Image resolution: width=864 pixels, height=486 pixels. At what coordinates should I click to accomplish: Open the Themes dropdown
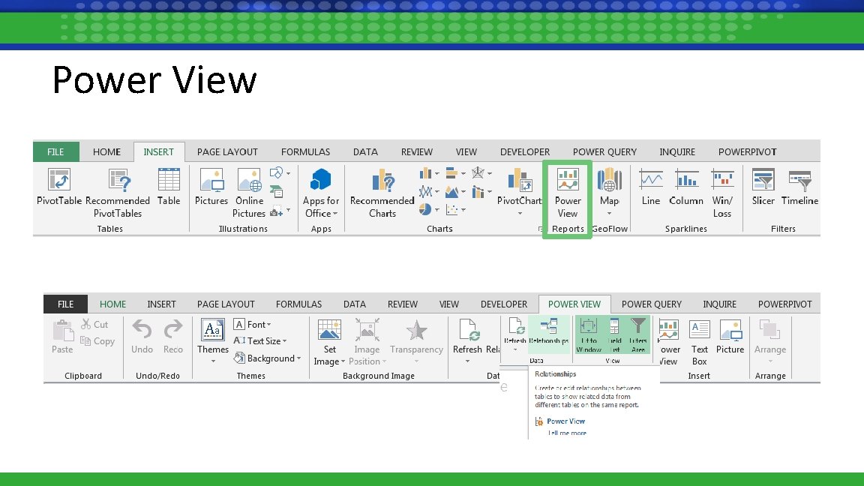213,361
